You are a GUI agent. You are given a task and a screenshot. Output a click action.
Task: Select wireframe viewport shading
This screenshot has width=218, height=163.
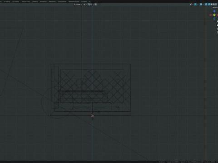[209, 5]
